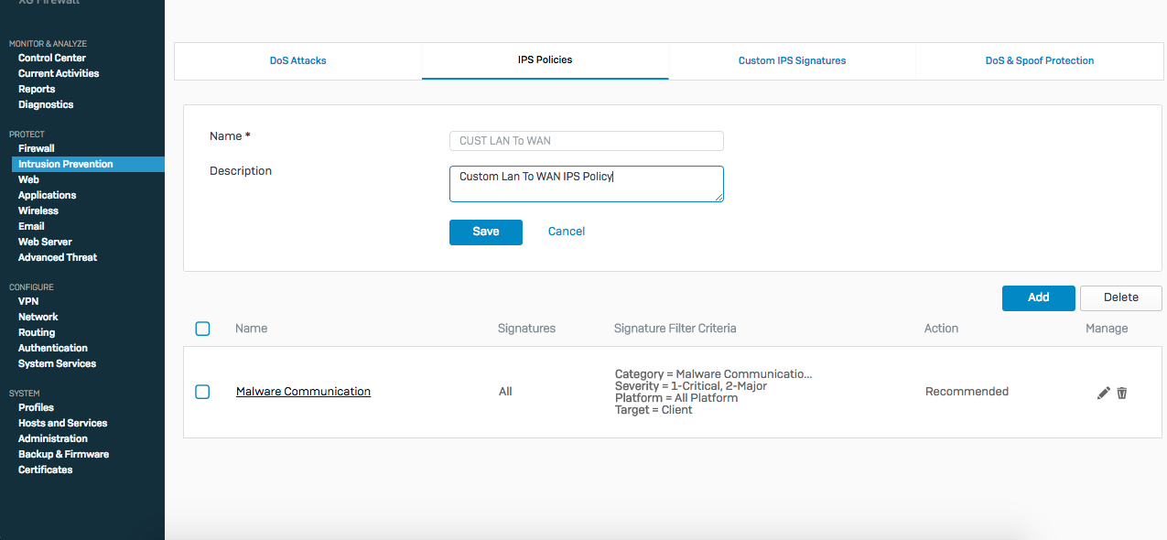1167x540 pixels.
Task: Click the Severity = 1-Critical, 2-Major text
Action: 691,386
